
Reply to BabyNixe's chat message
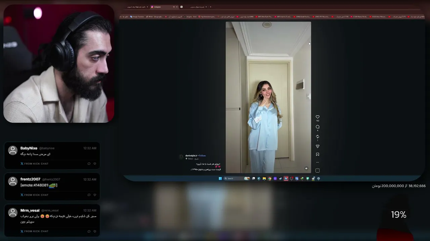pyautogui.click(x=89, y=164)
